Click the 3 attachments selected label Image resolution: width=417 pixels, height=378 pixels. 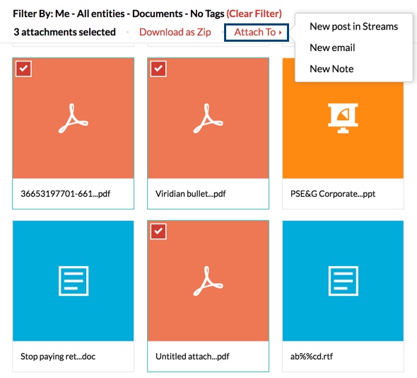64,33
